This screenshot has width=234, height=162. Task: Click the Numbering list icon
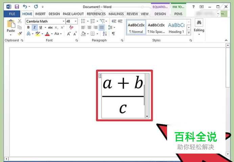coord(93,21)
